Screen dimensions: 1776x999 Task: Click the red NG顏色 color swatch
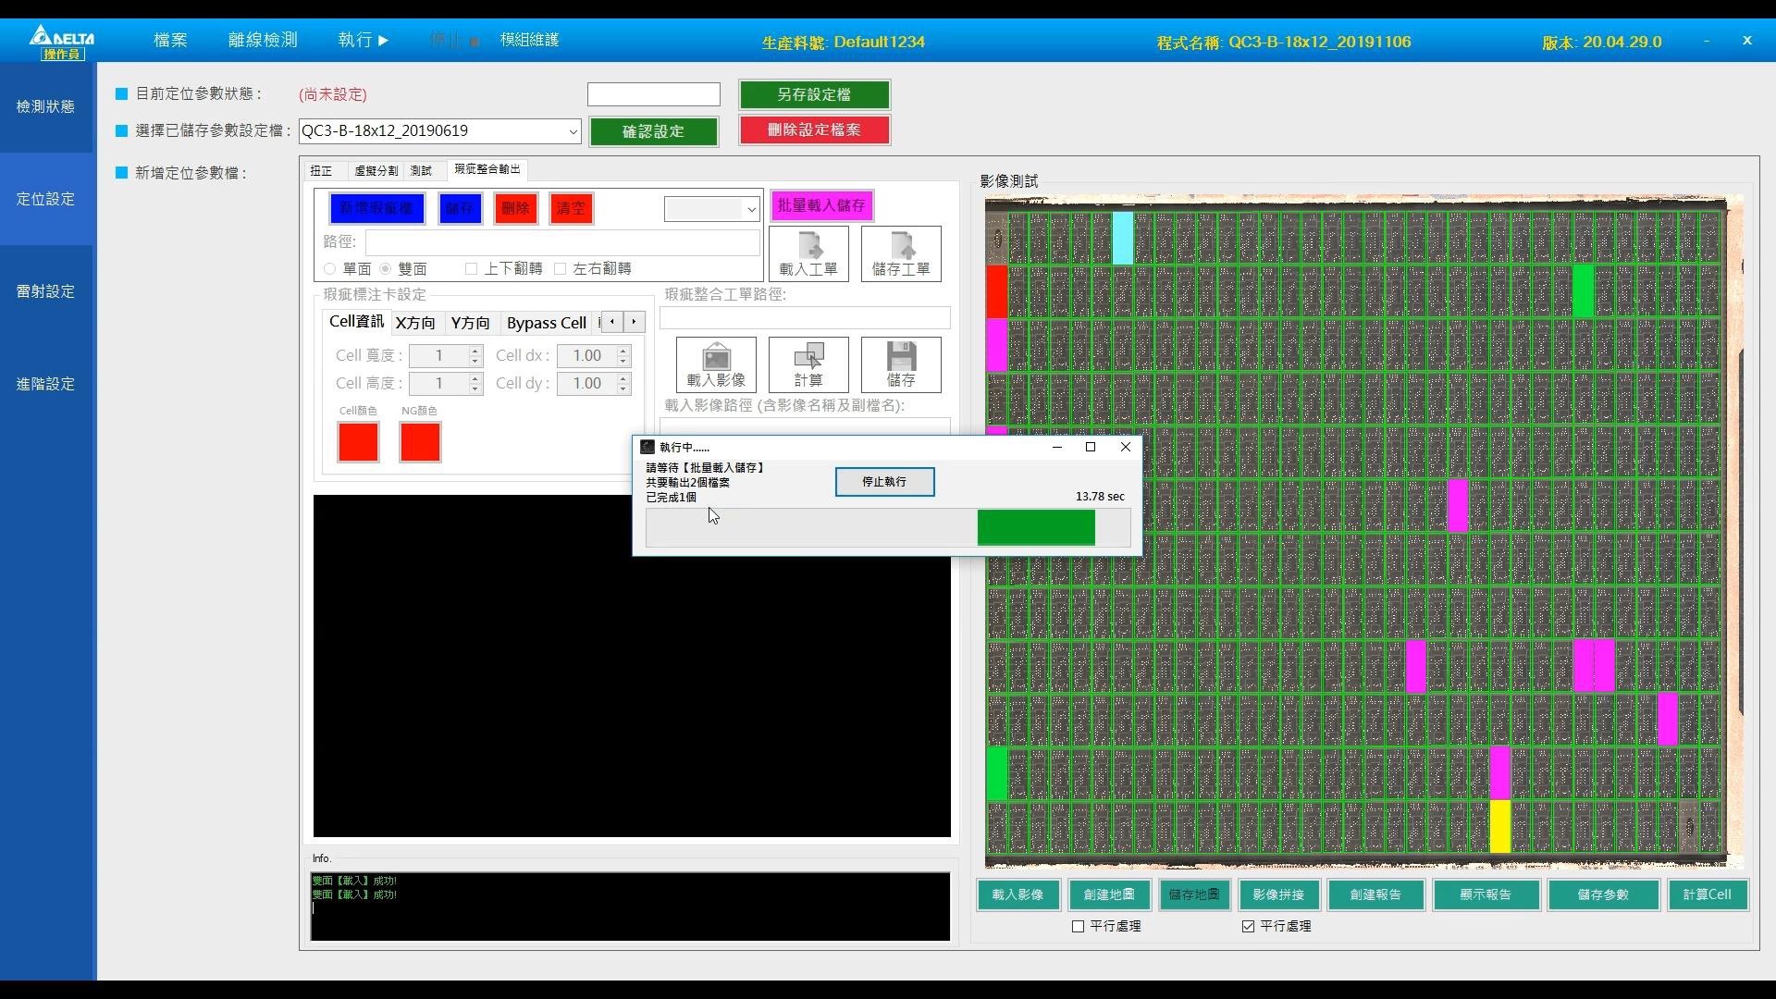pyautogui.click(x=420, y=442)
